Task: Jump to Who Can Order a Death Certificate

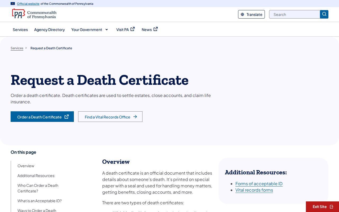Action: pos(38,188)
